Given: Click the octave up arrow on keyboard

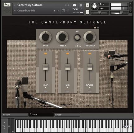Looking at the screenshot, I should click(4, 122).
